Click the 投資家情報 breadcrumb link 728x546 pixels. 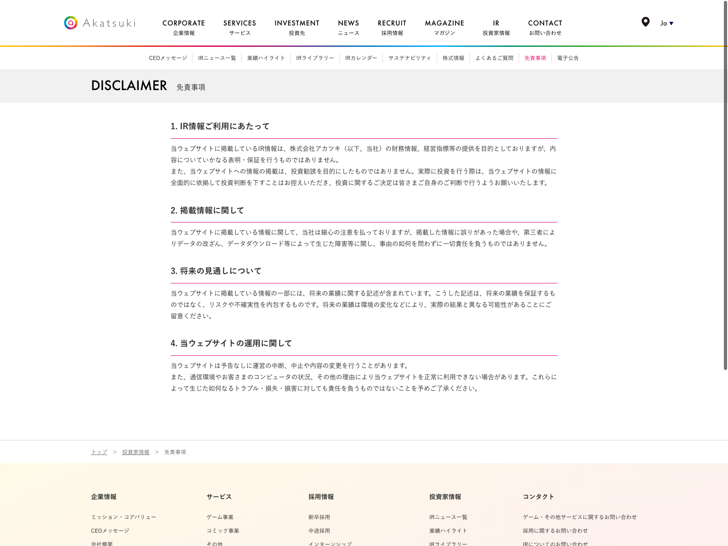(136, 452)
